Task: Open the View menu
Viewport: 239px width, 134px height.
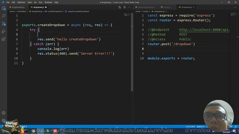Action: [x=30, y=2]
